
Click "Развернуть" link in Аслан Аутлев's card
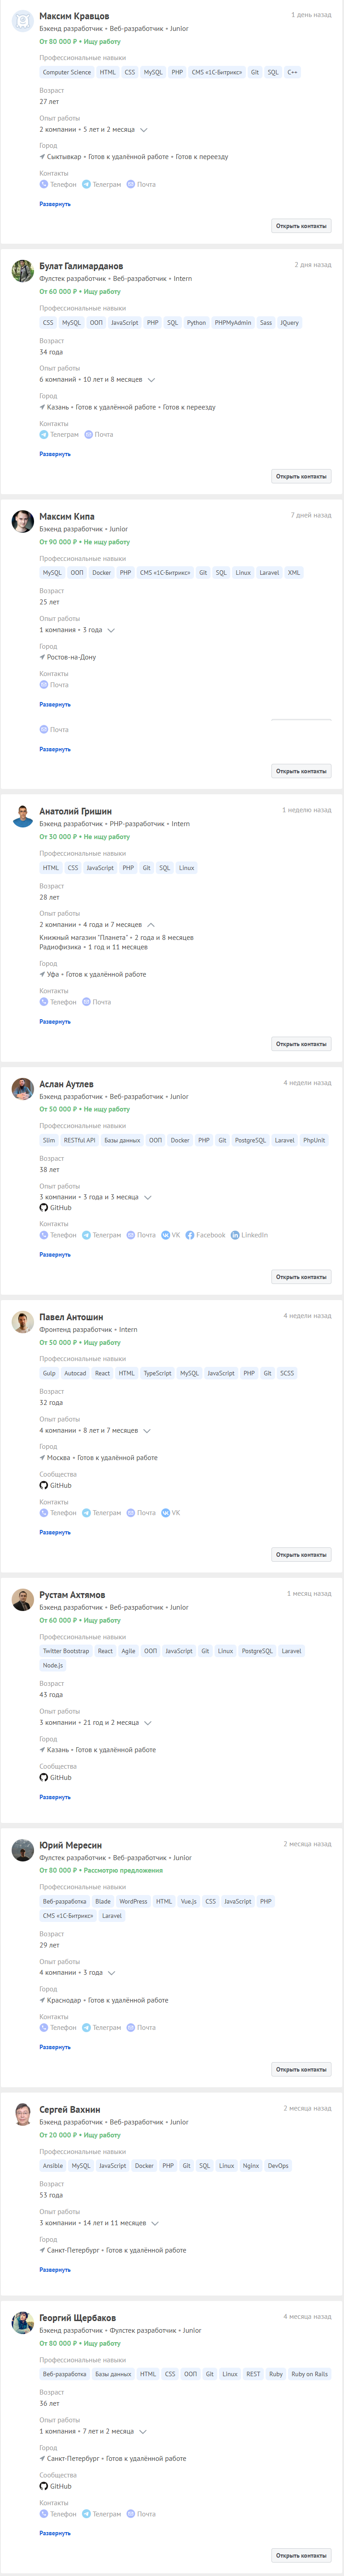(55, 1254)
